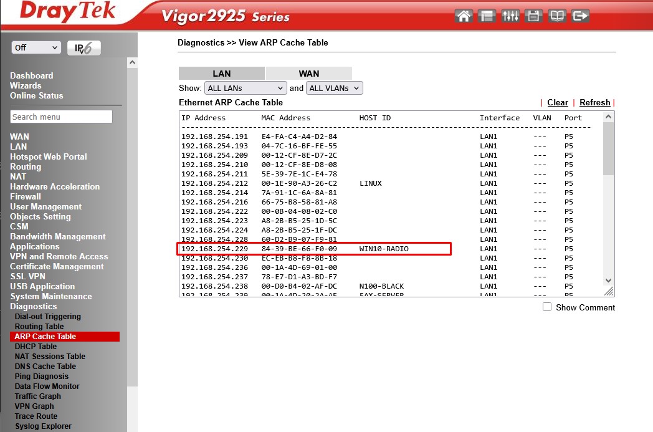Click the sliders settings icon
This screenshot has width=653, height=432.
click(x=510, y=16)
